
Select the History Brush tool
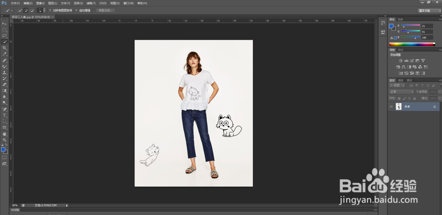[x=4, y=78]
